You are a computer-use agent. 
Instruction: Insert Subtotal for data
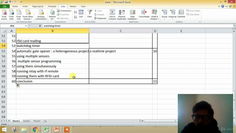click(x=181, y=14)
